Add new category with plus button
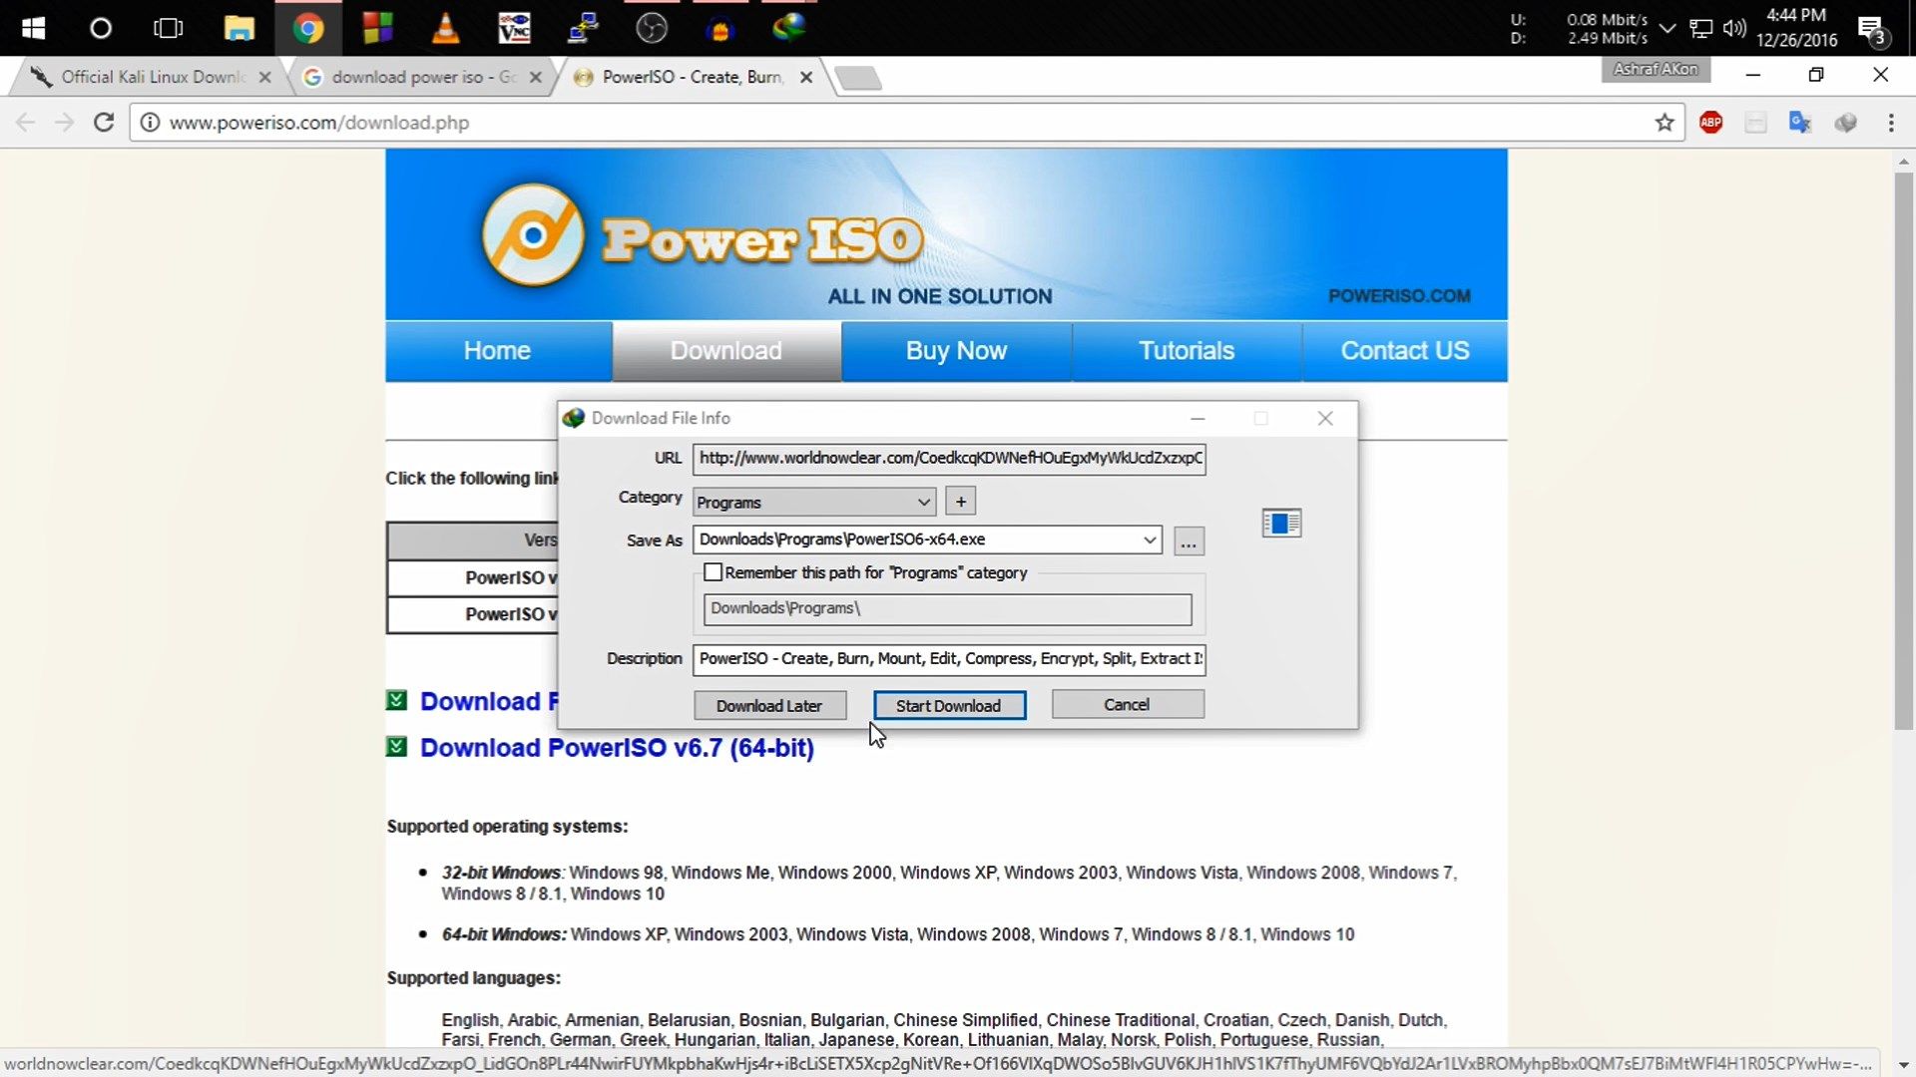 click(961, 502)
